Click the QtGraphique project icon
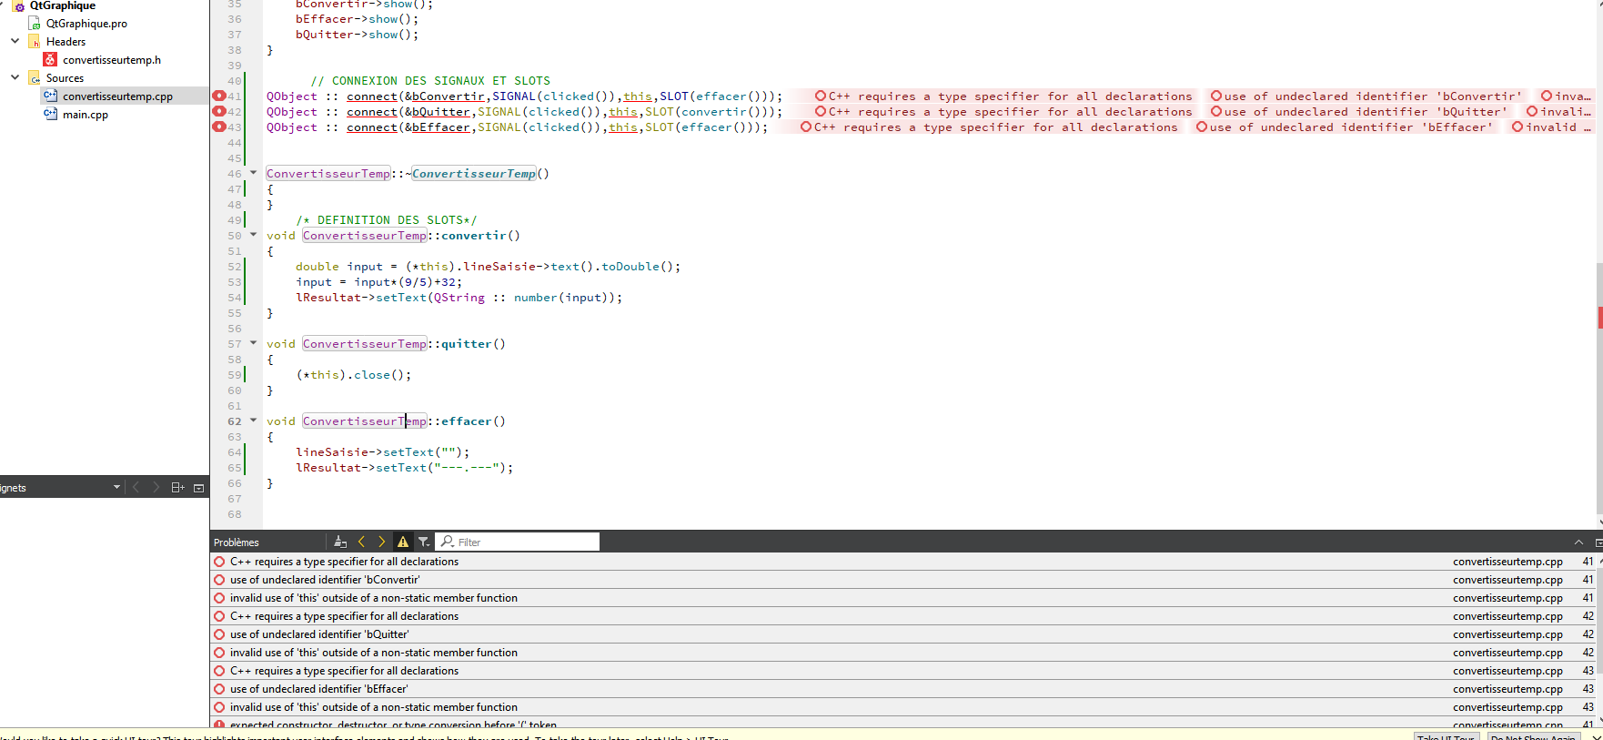The width and height of the screenshot is (1603, 740). click(x=18, y=6)
